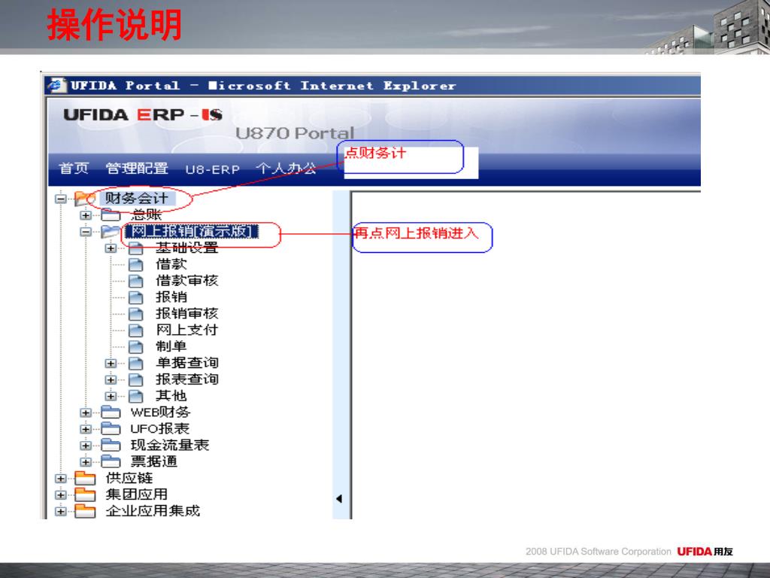This screenshot has height=578, width=770.
Task: Expand the 单据查询 node
Action: click(x=111, y=364)
